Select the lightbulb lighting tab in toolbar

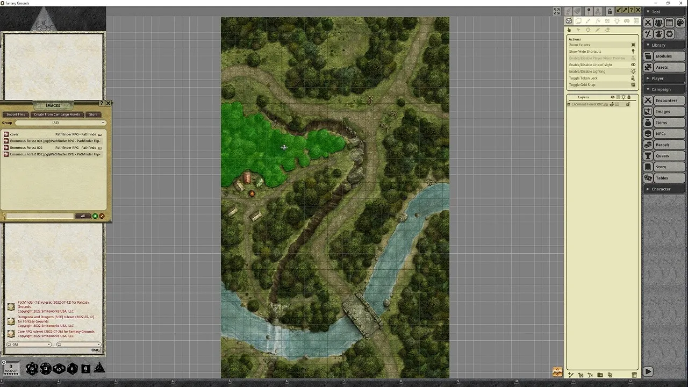pos(617,21)
